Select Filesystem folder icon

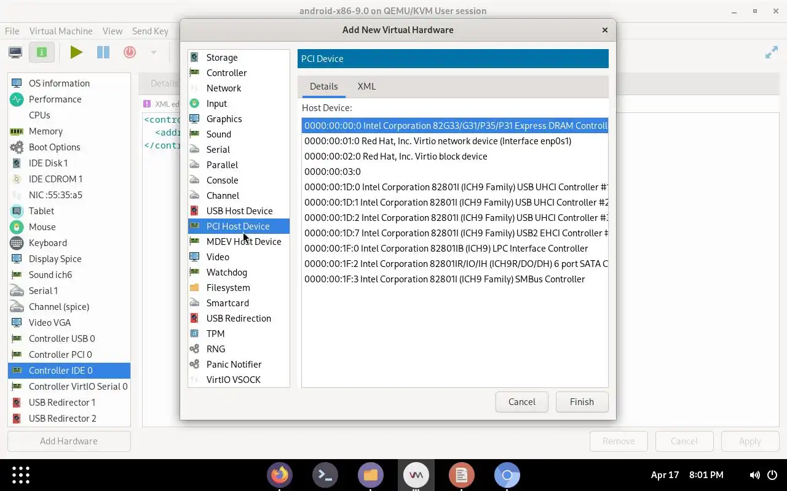coord(194,287)
